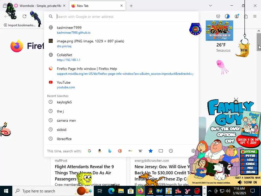This screenshot has height=196, width=261.
Task: Open the CollabNet 192.168.1.1 suggestion
Action: pos(121,57)
